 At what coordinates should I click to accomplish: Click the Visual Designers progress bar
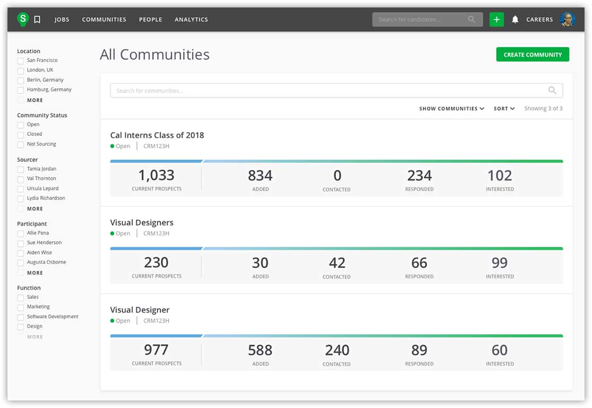(336, 248)
